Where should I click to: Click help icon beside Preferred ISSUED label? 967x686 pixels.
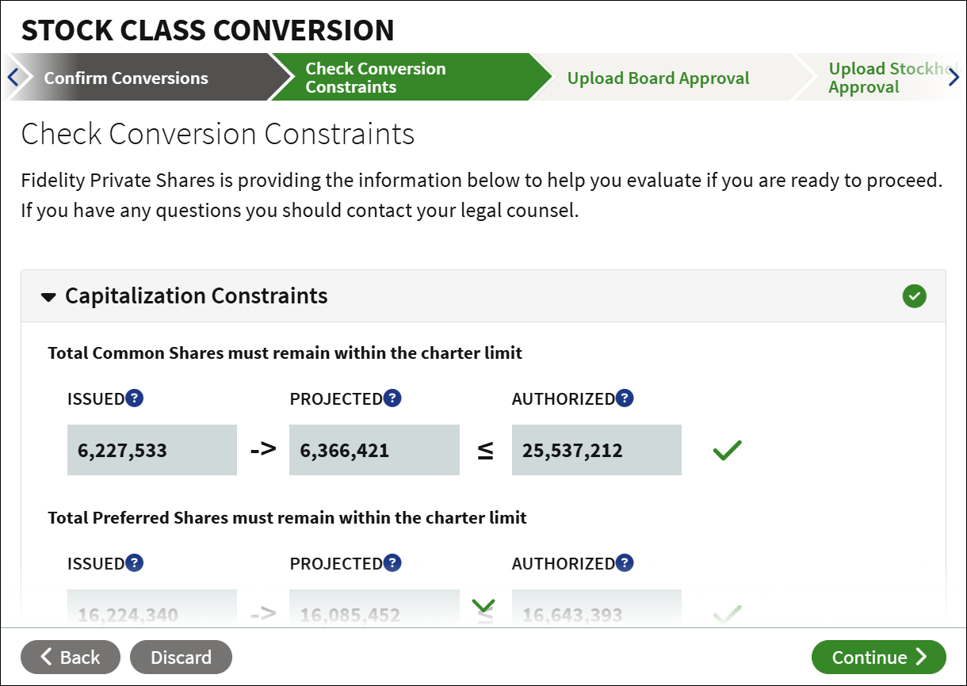[135, 563]
